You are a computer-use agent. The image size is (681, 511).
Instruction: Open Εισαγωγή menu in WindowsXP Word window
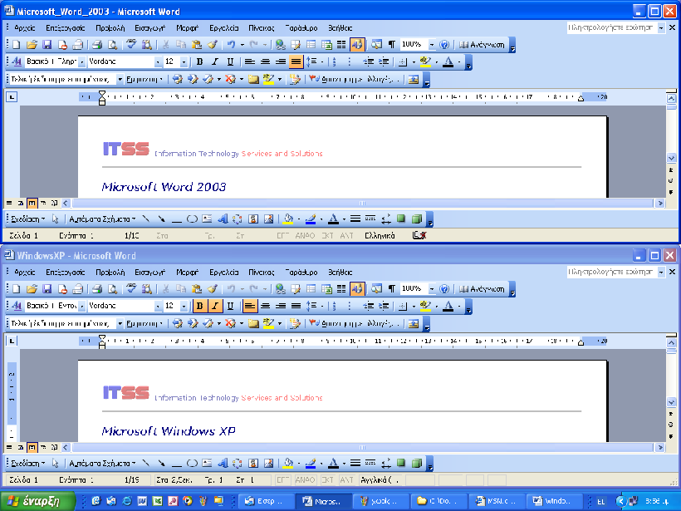pos(149,272)
